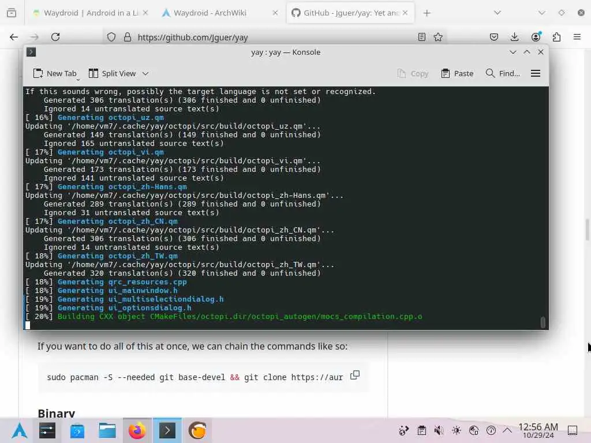Go back in the Firefox browser
591x443 pixels.
coord(14,37)
